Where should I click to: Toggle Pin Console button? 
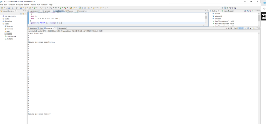pos(245,28)
